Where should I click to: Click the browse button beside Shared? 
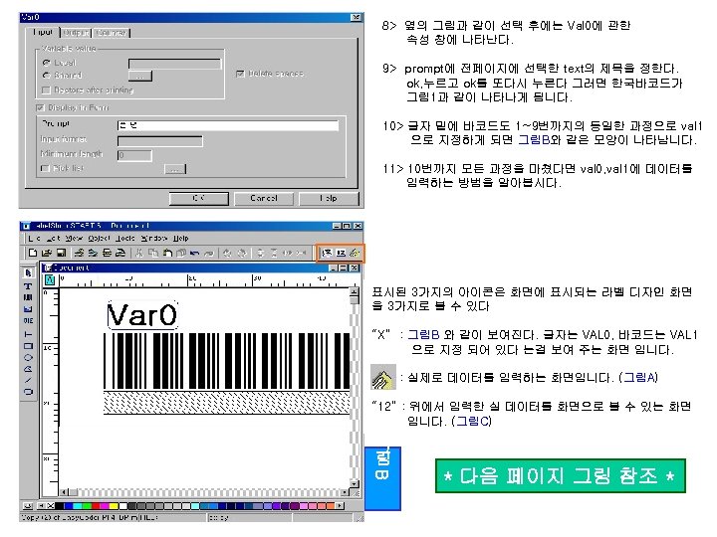pos(140,76)
